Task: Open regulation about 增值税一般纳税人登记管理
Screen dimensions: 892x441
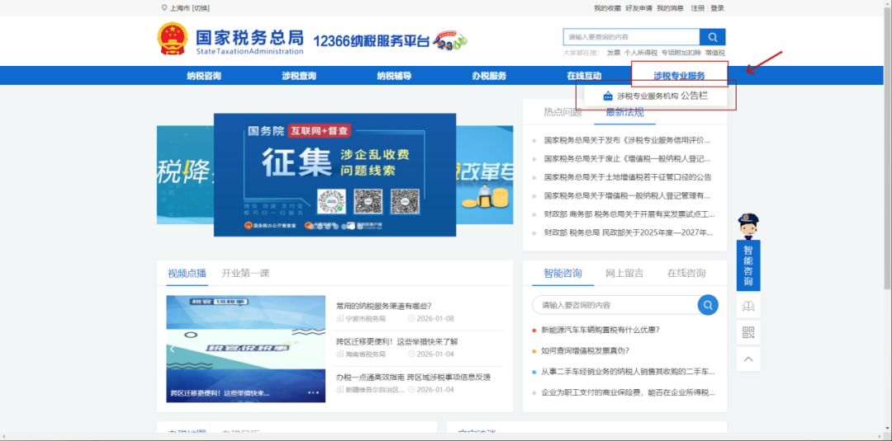Action: coord(628,196)
